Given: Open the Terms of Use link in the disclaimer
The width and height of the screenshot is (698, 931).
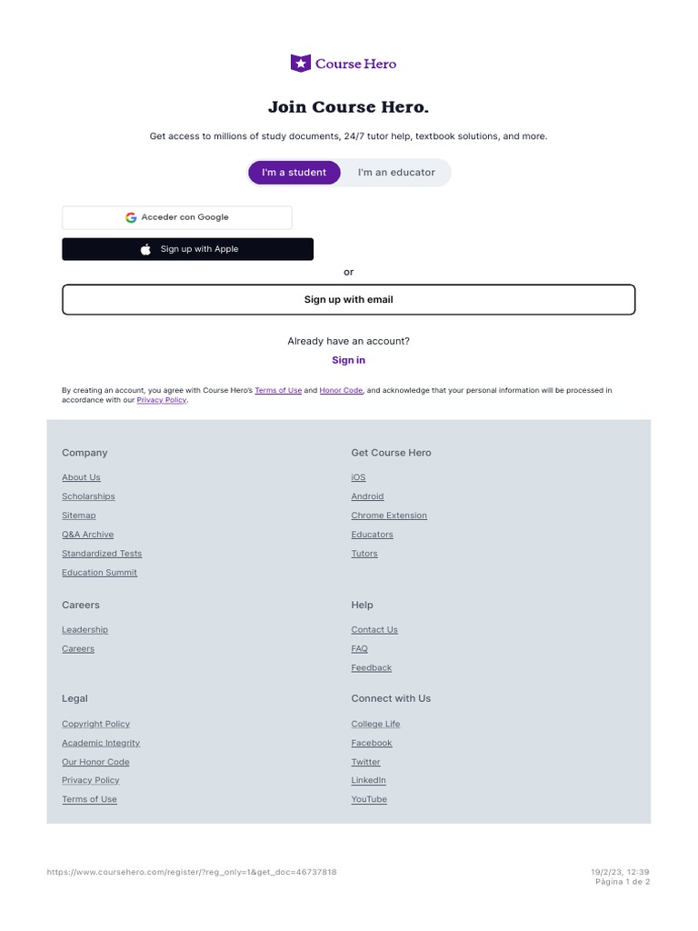Looking at the screenshot, I should pos(278,391).
